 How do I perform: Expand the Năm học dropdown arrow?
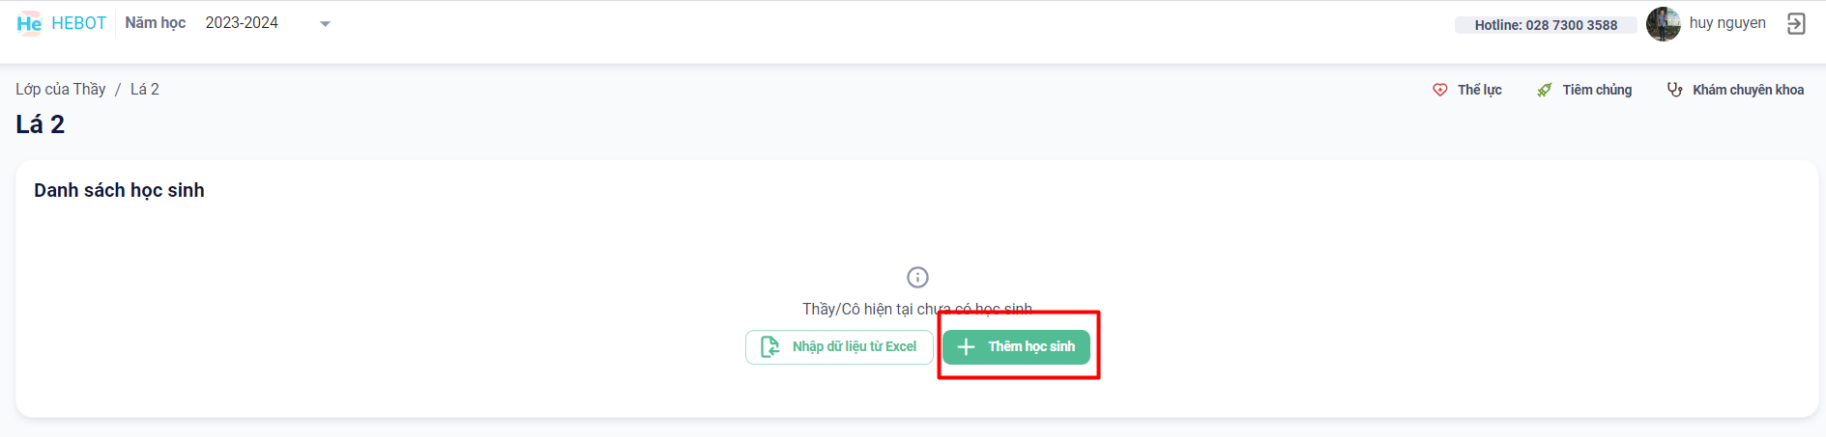325,24
